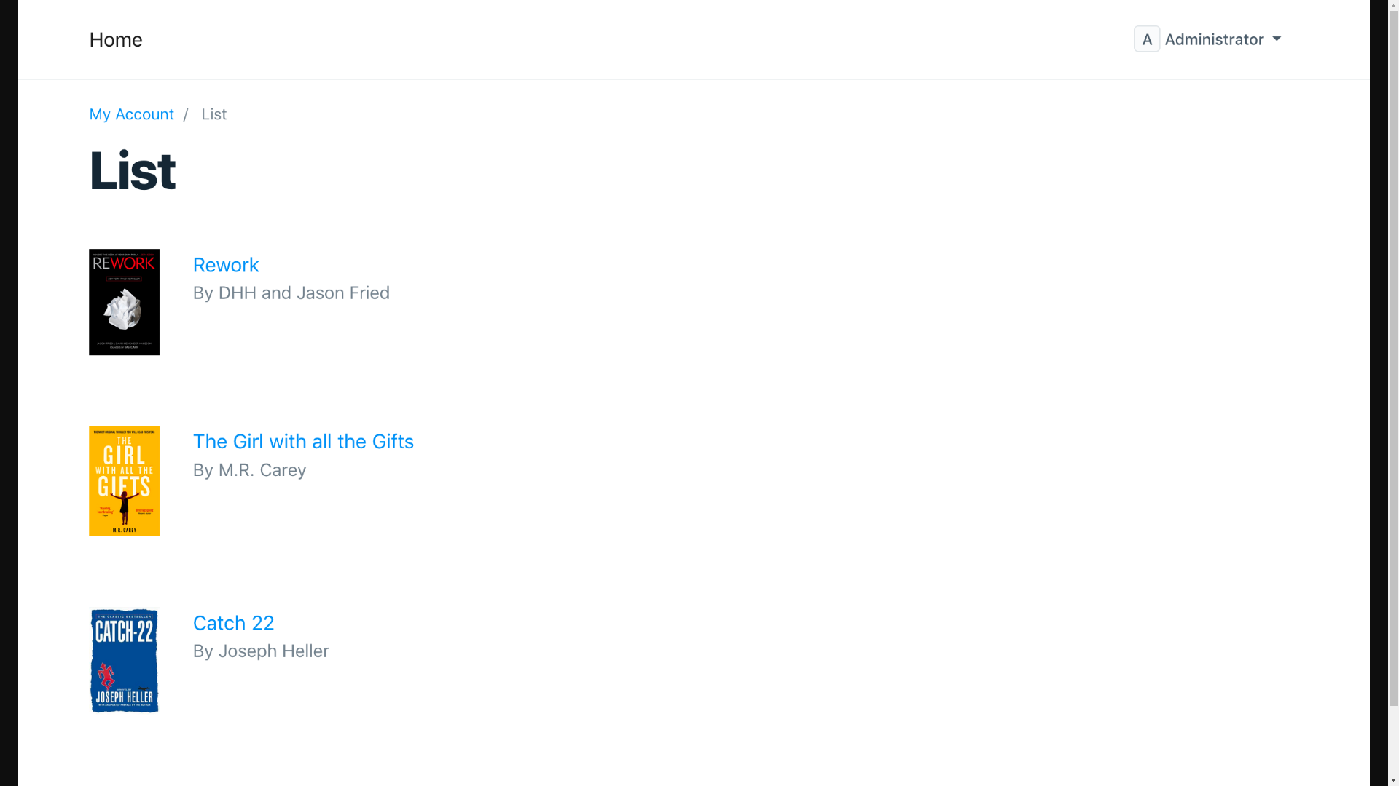Screen dimensions: 1399x786
Task: Open the Rework title link
Action: [x=226, y=265]
